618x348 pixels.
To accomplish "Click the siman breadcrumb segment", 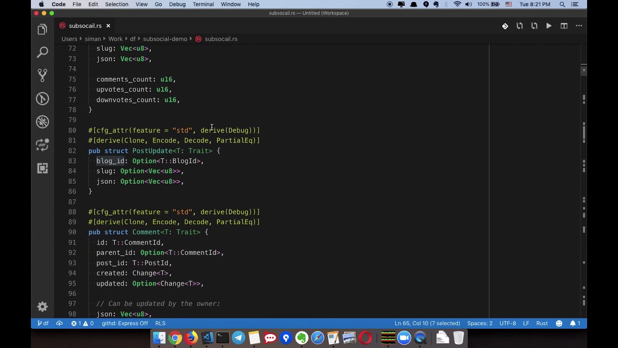I will (93, 39).
